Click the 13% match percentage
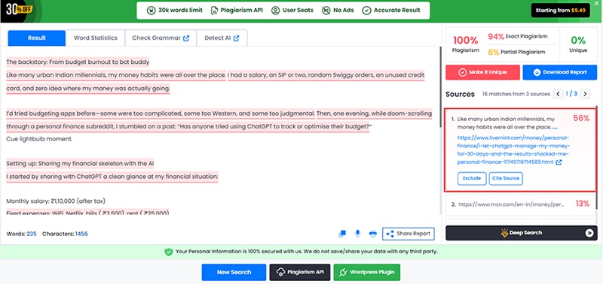Image resolution: width=603 pixels, height=284 pixels. tap(582, 204)
